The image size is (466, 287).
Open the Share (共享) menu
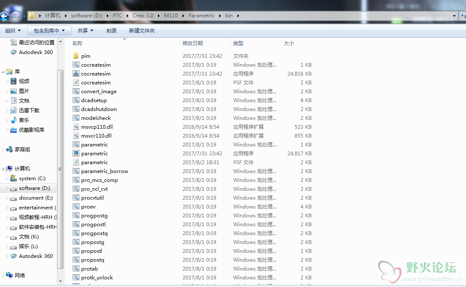click(85, 30)
